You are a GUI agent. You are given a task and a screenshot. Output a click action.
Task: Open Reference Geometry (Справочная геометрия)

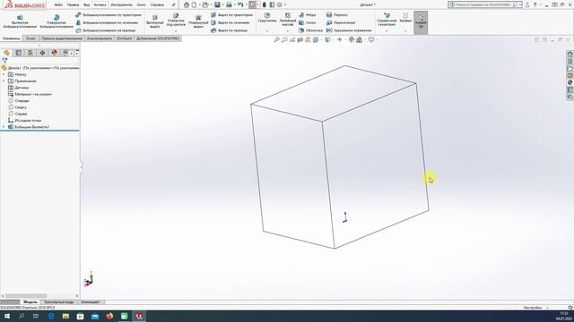point(387,19)
